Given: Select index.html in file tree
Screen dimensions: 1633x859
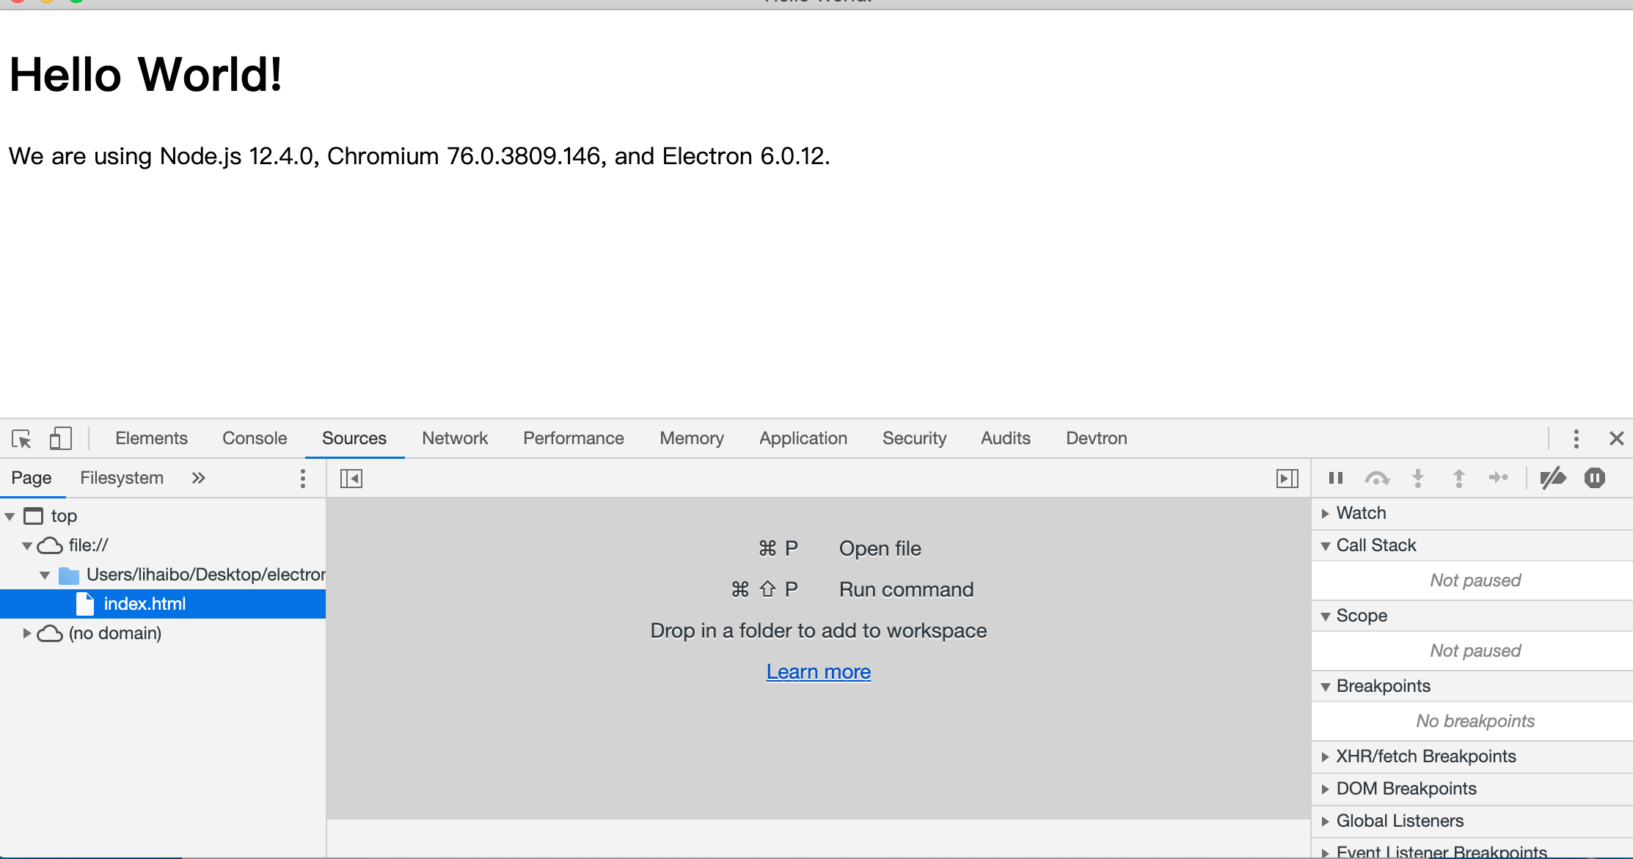Looking at the screenshot, I should click(145, 604).
